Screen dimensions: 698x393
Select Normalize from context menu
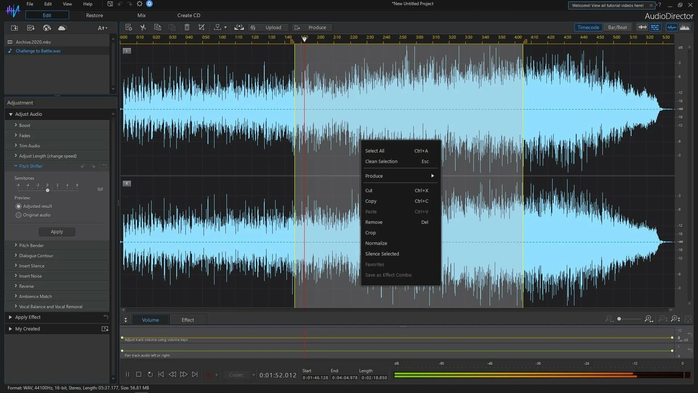(376, 243)
